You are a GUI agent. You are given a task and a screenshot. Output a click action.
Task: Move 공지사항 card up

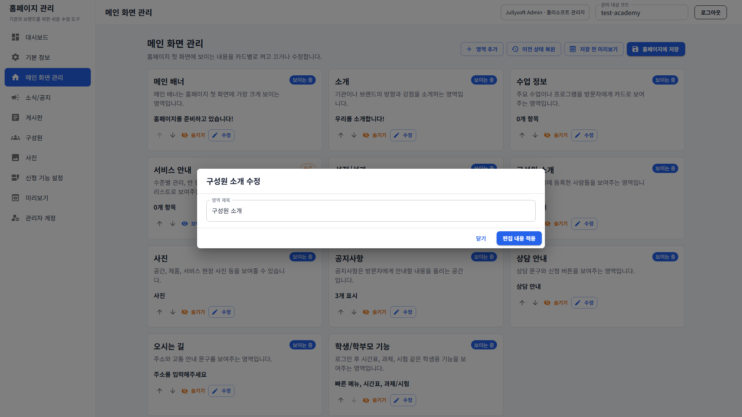point(341,312)
